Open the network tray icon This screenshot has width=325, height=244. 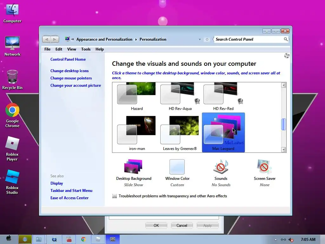283,240
